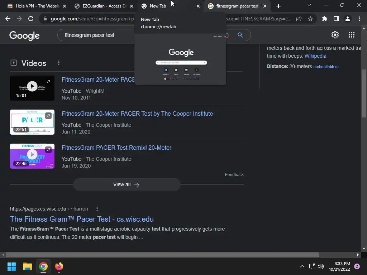Click the New Tab preview thumbnail

[180, 59]
